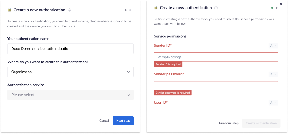Expand the Authentication service 'Please select' dropdown
Image resolution: width=288 pixels, height=134 pixels.
click(70, 95)
